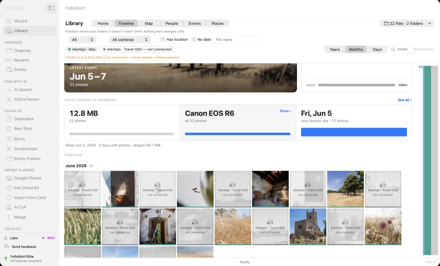Toggle Alentejo · Mac folder chip
Image resolution: width=440 pixels, height=266 pixels.
point(82,49)
